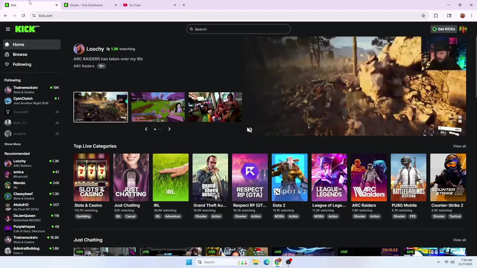Image resolution: width=477 pixels, height=268 pixels.
Task: Open the Chrome three-dot menu
Action: pos(472,16)
